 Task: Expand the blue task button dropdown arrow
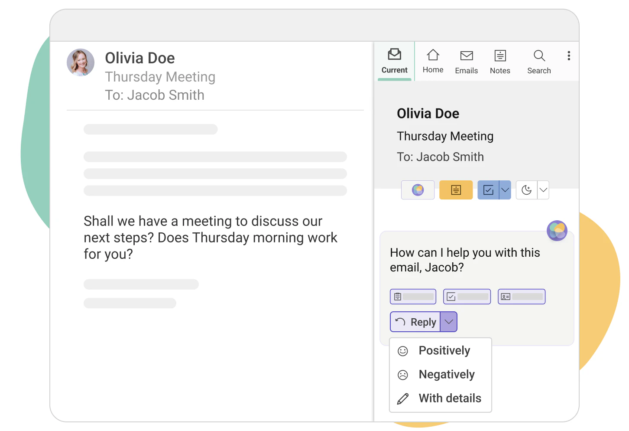[x=505, y=190]
